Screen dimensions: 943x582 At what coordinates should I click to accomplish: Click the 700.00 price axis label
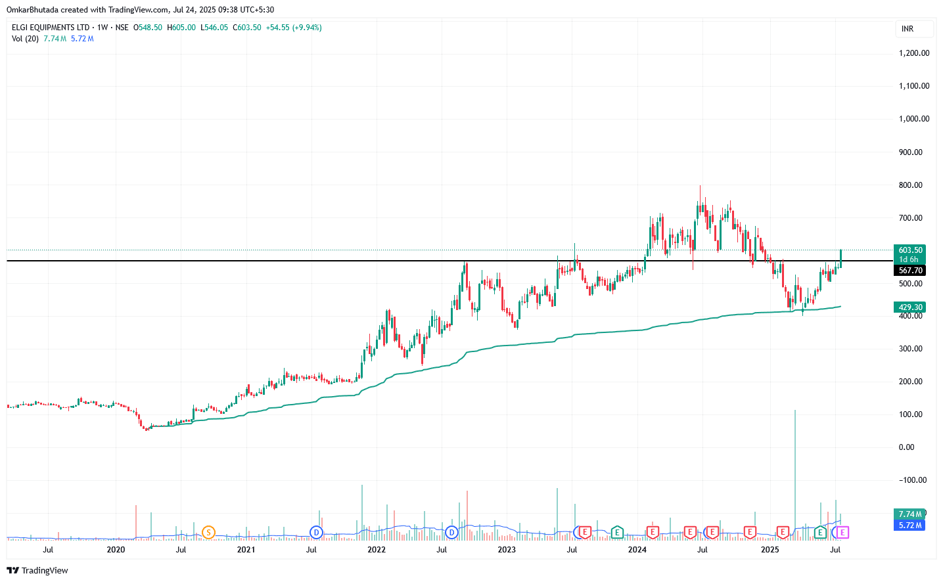[x=911, y=218]
